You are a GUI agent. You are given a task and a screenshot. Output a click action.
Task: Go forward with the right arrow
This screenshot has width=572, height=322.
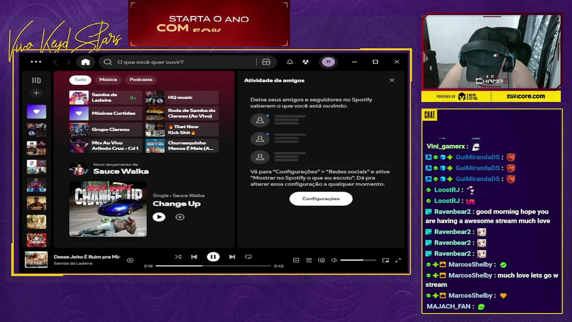tap(68, 62)
